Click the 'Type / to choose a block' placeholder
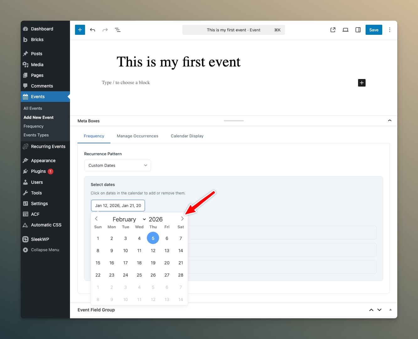The width and height of the screenshot is (418, 339). point(126,82)
